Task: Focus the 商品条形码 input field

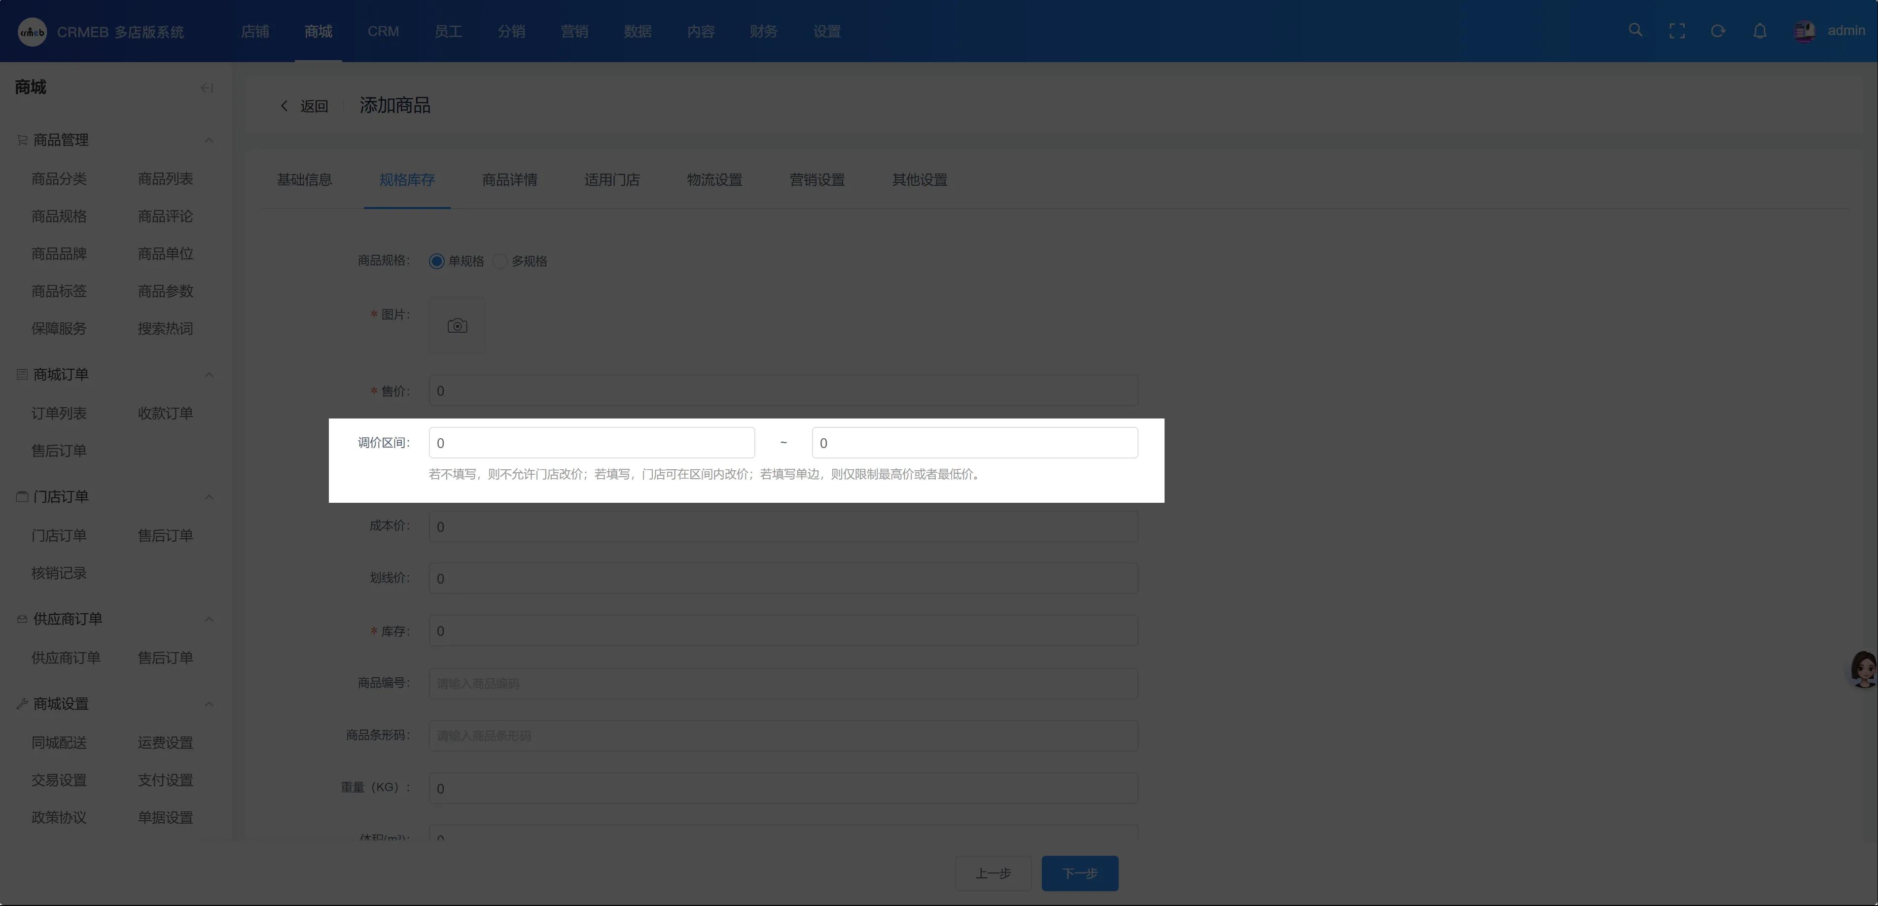Action: coord(783,736)
